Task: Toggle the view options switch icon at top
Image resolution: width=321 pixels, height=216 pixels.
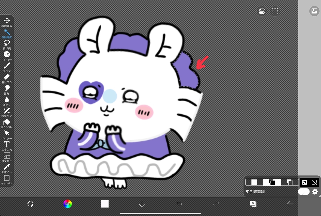Action: tap(262, 11)
